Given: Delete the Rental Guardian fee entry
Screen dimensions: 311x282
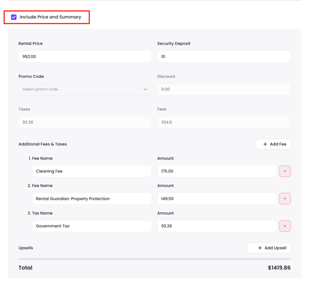Looking at the screenshot, I should point(285,199).
